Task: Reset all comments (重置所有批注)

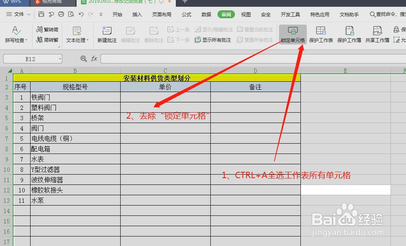Action: click(x=255, y=40)
